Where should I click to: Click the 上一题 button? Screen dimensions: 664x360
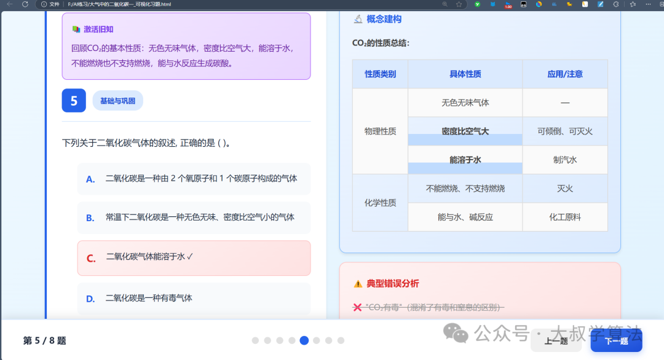tap(556, 339)
